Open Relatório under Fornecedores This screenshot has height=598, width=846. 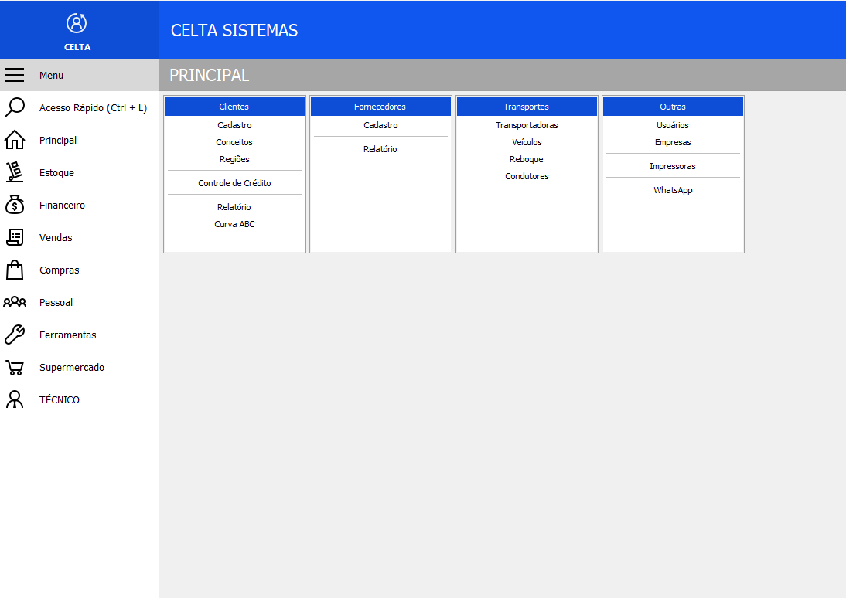(380, 149)
